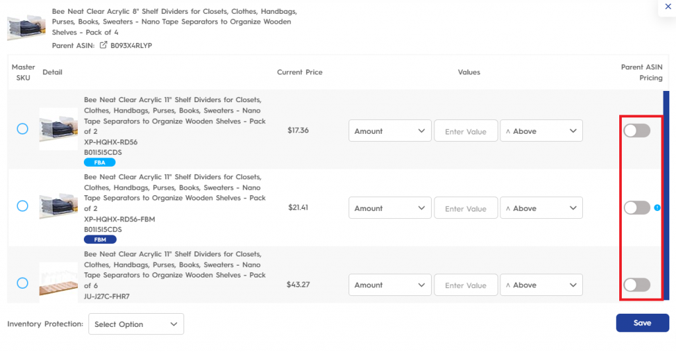Select the $17.36 FBA row as Master SKU
Image resolution: width=676 pixels, height=352 pixels.
click(x=22, y=129)
